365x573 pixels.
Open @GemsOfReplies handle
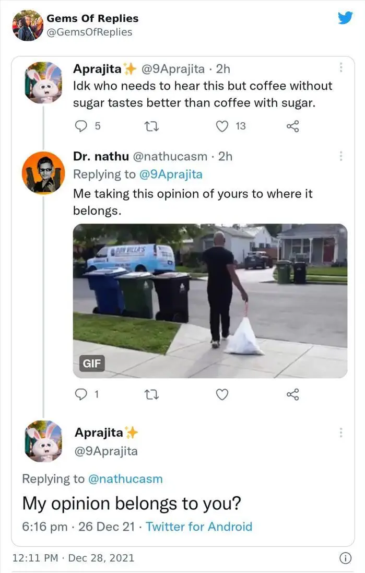point(89,32)
